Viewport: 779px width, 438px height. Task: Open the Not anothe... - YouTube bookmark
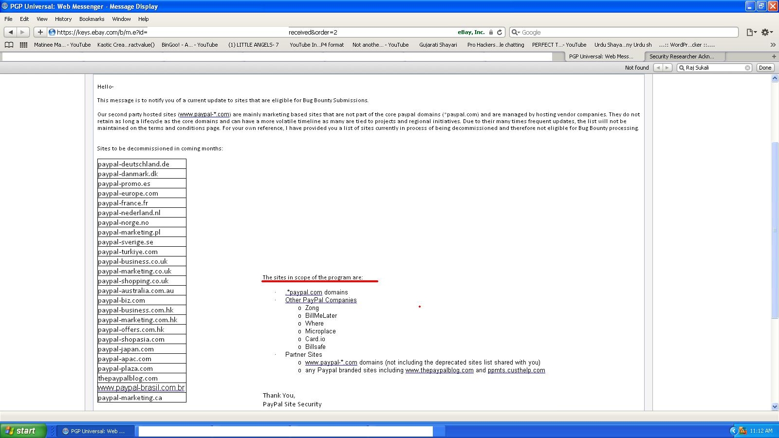[381, 45]
